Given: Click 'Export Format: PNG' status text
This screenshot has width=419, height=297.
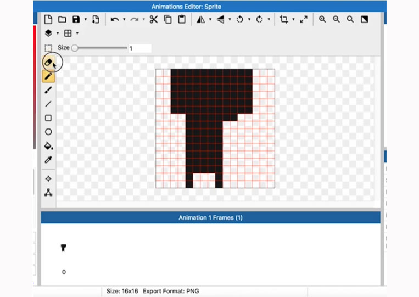Looking at the screenshot, I should tap(171, 291).
